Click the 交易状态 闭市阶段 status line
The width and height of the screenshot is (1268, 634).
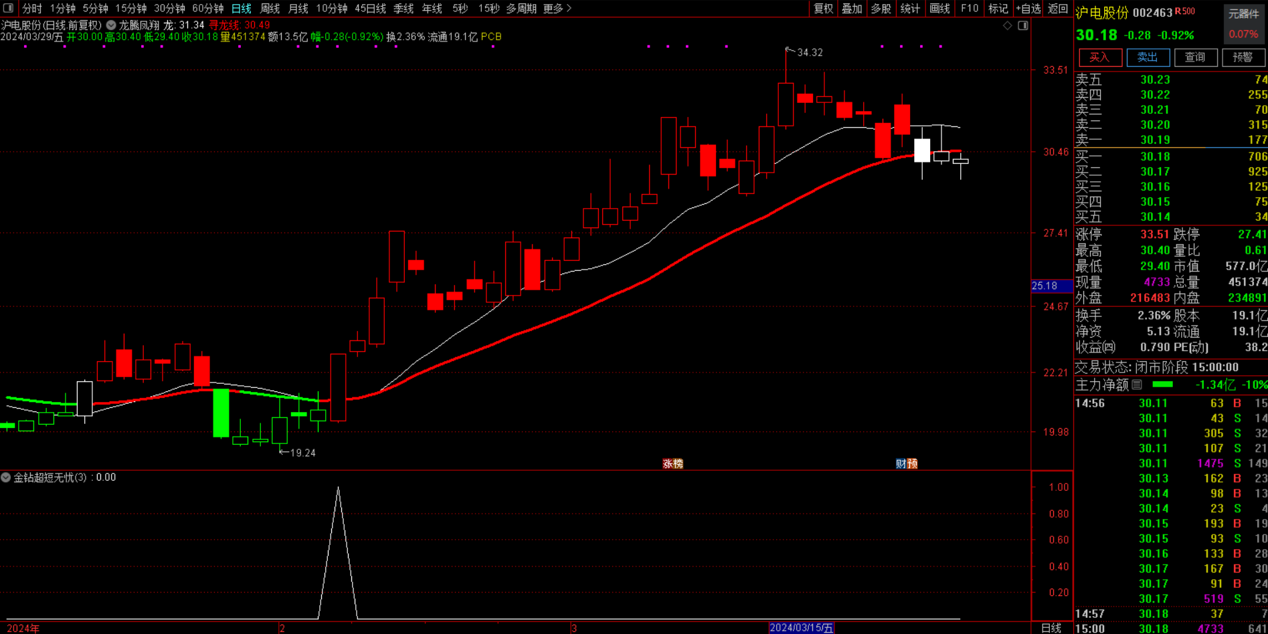point(1156,367)
